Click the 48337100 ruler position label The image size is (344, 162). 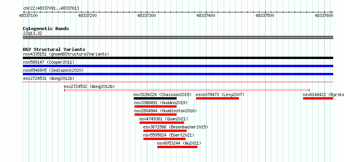click(29, 15)
